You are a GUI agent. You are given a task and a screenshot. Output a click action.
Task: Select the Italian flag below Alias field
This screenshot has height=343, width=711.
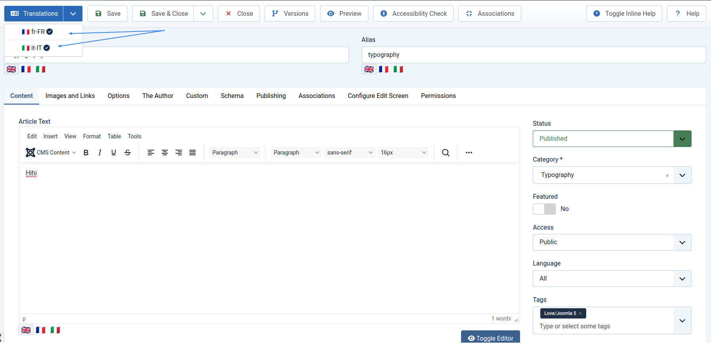[x=398, y=69]
